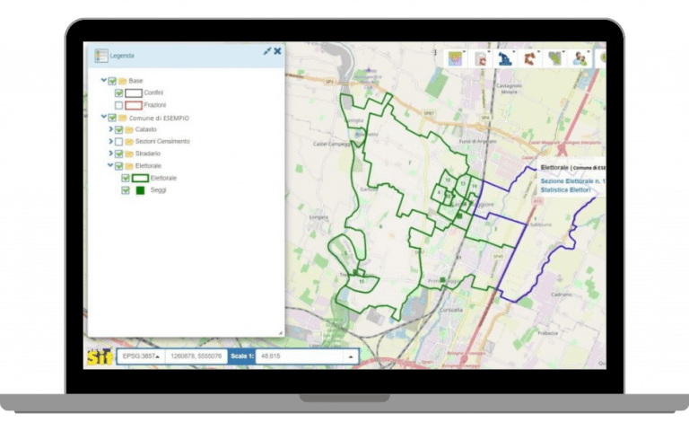Screen dimensions: 689x431
Task: Open the thematic map tool in toolbar
Action: point(456,57)
